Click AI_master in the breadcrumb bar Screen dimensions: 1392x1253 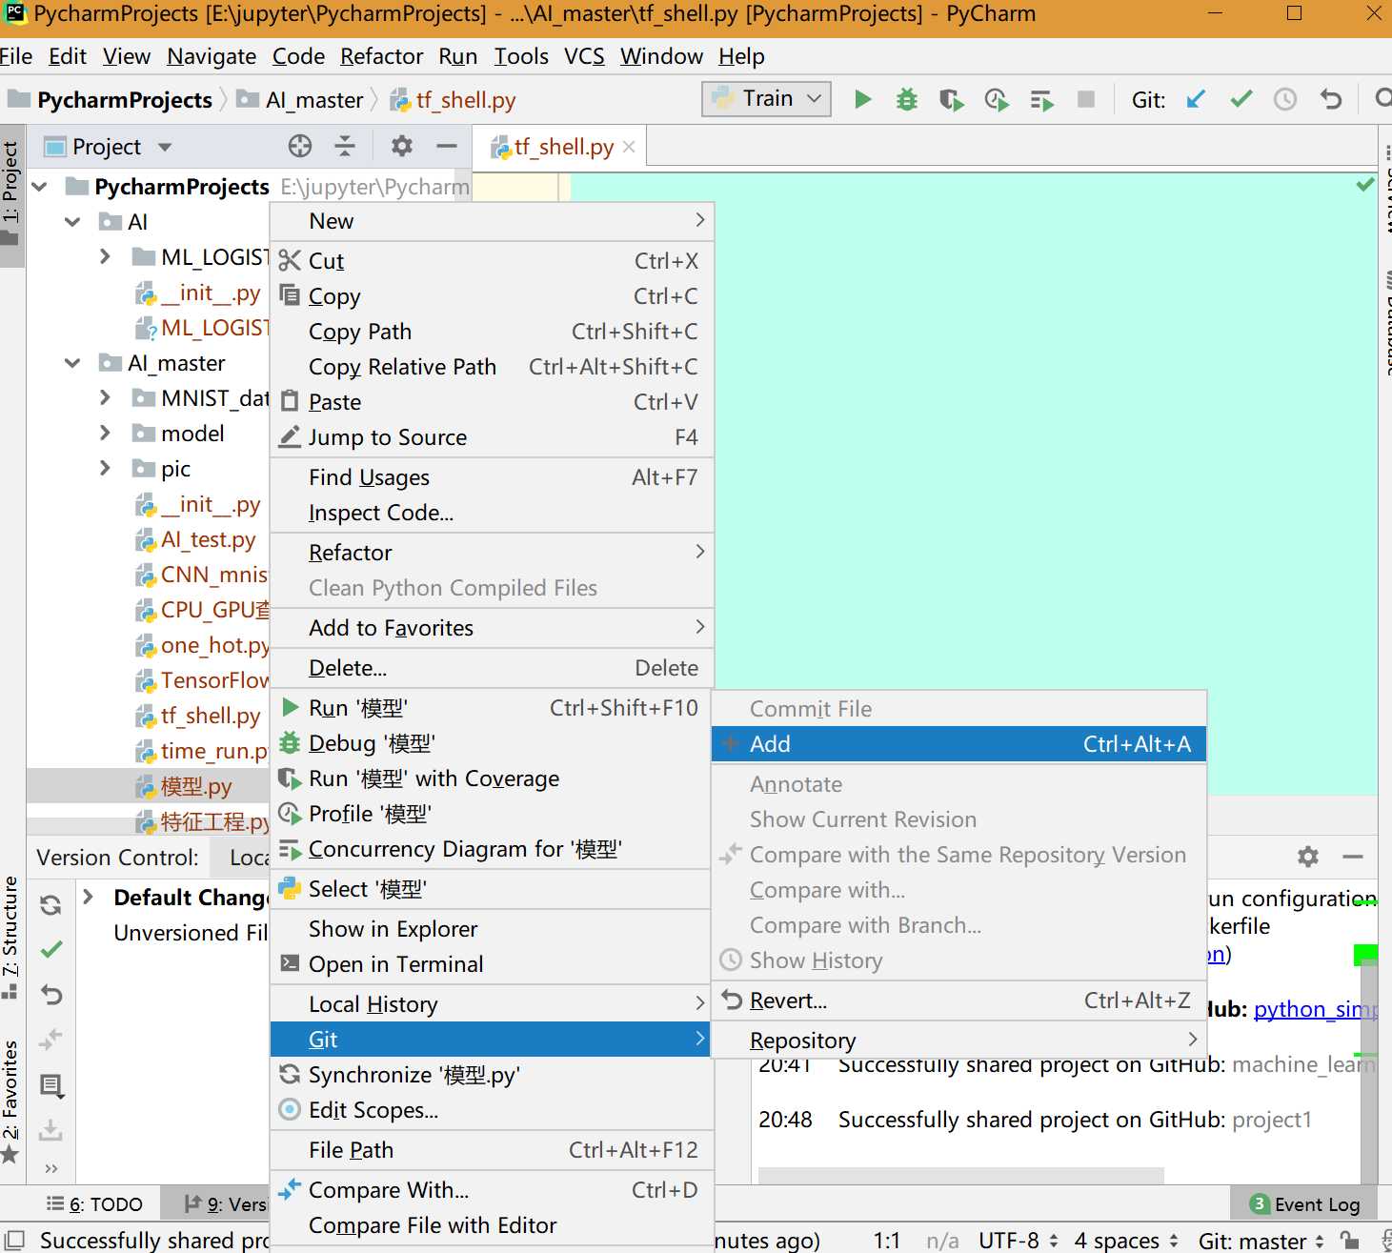301,100
